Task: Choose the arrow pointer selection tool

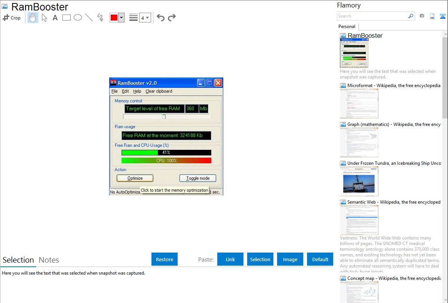Action: [44, 18]
